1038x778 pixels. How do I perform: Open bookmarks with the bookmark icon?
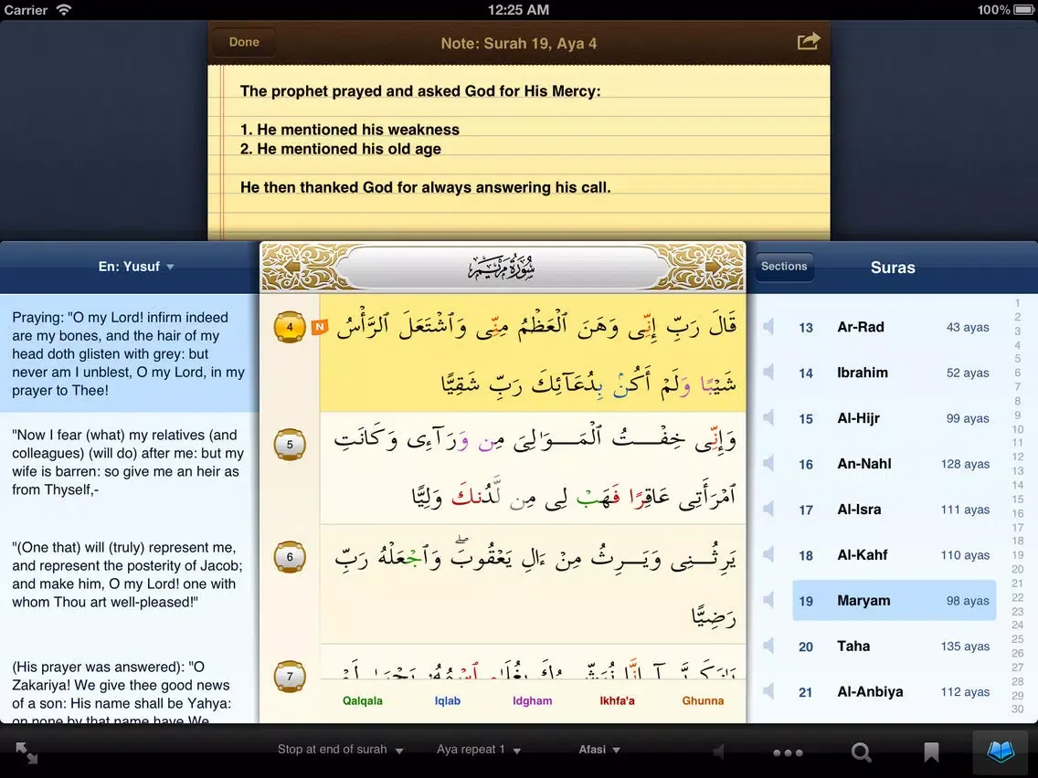point(931,752)
